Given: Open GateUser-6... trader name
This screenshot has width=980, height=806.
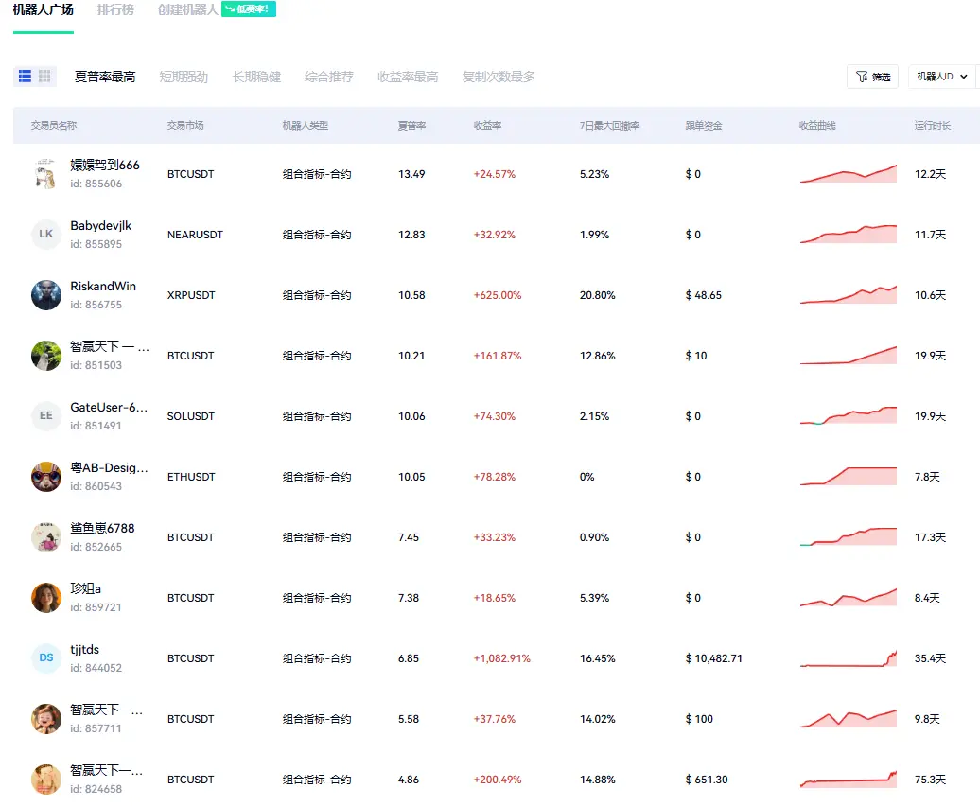Looking at the screenshot, I should click(109, 408).
